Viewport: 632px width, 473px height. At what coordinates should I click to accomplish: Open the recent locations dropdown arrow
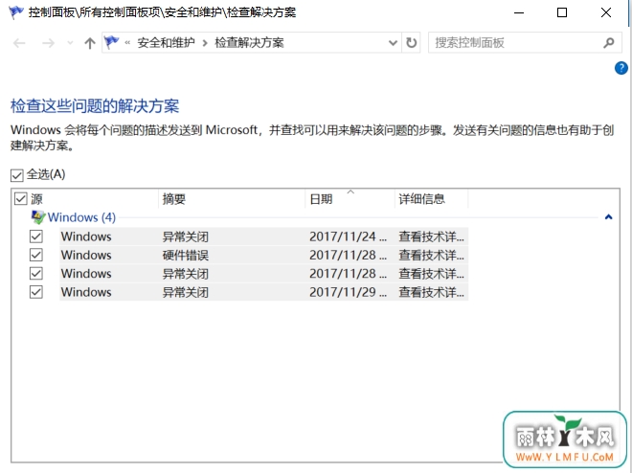coord(70,43)
